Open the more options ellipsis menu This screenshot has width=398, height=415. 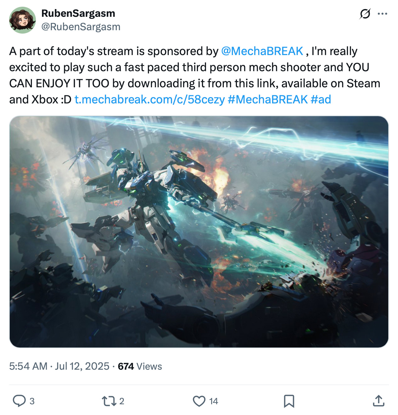pos(382,14)
